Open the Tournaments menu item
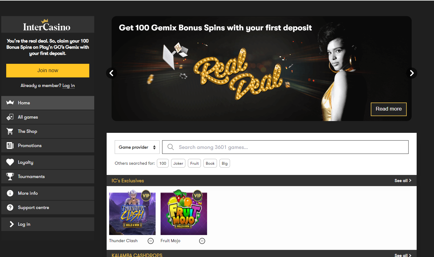This screenshot has height=257, width=434. coord(48,176)
